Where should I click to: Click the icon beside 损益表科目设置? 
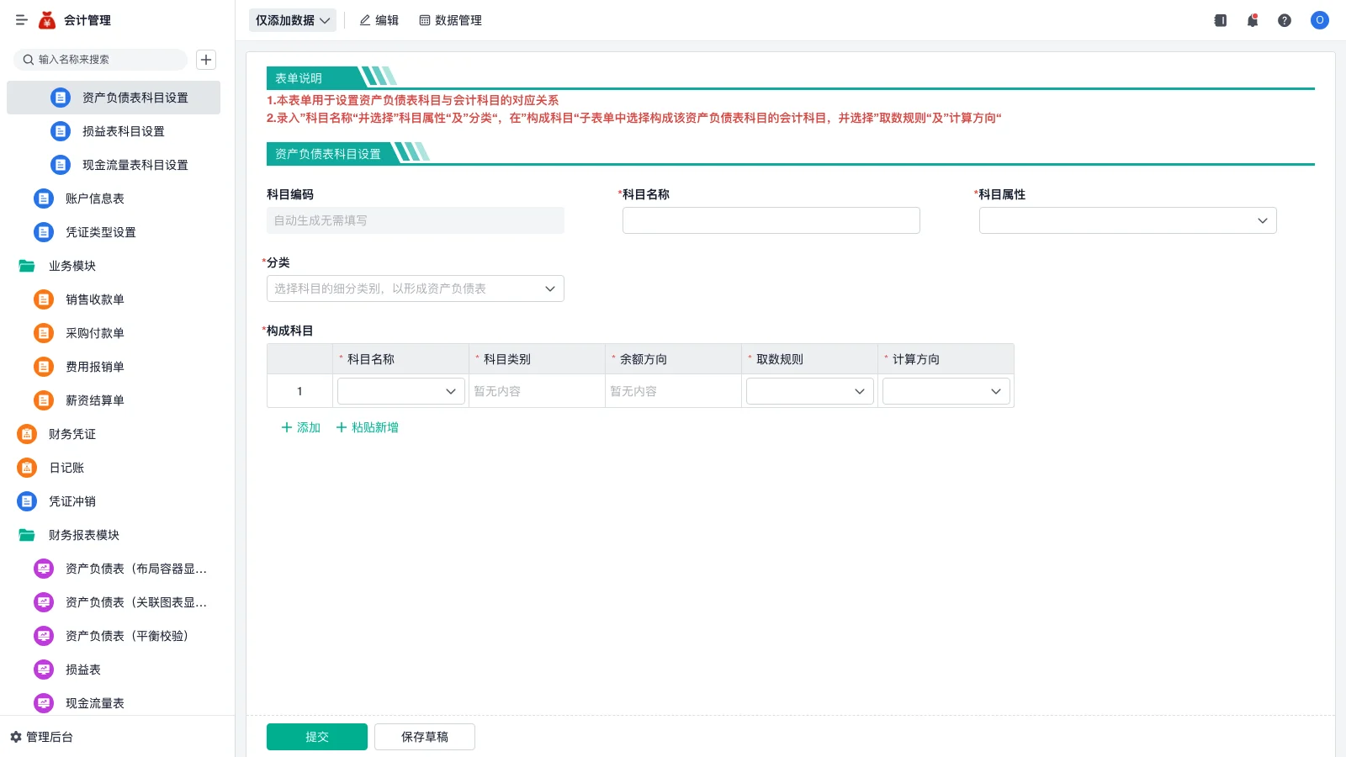pyautogui.click(x=61, y=131)
